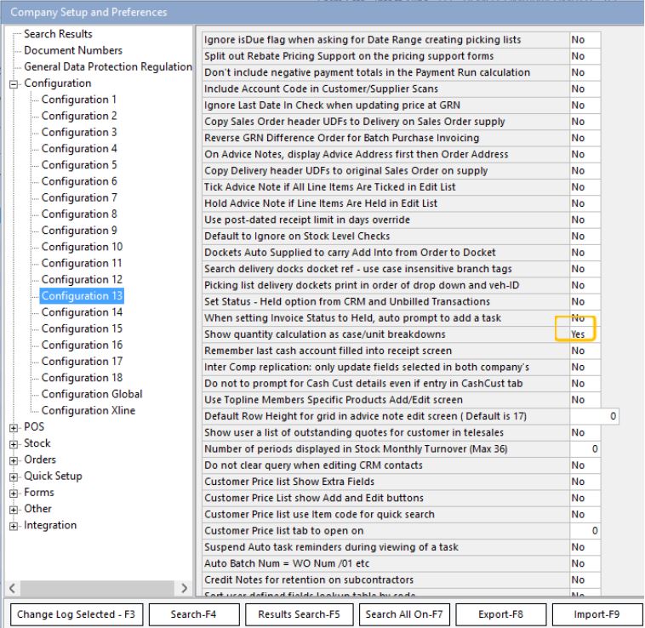
Task: Click the Change Log Selected - F3 button
Action: click(76, 614)
